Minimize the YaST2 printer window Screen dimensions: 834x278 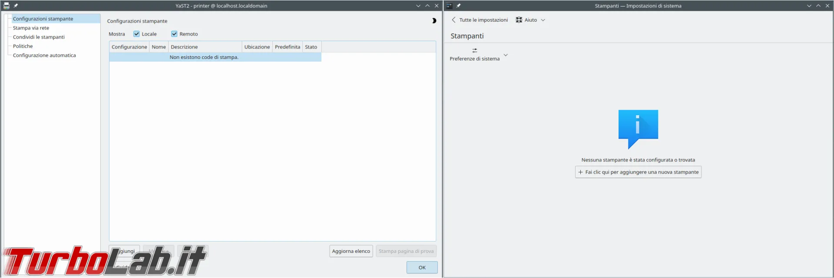[x=418, y=6]
